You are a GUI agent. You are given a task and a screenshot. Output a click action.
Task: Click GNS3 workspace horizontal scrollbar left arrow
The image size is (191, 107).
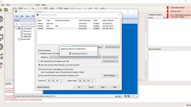[x=6, y=80]
